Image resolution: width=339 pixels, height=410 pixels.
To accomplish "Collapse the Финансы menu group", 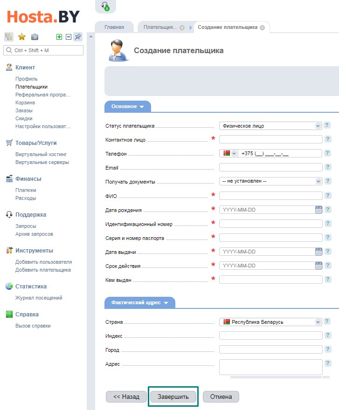I will [x=28, y=179].
